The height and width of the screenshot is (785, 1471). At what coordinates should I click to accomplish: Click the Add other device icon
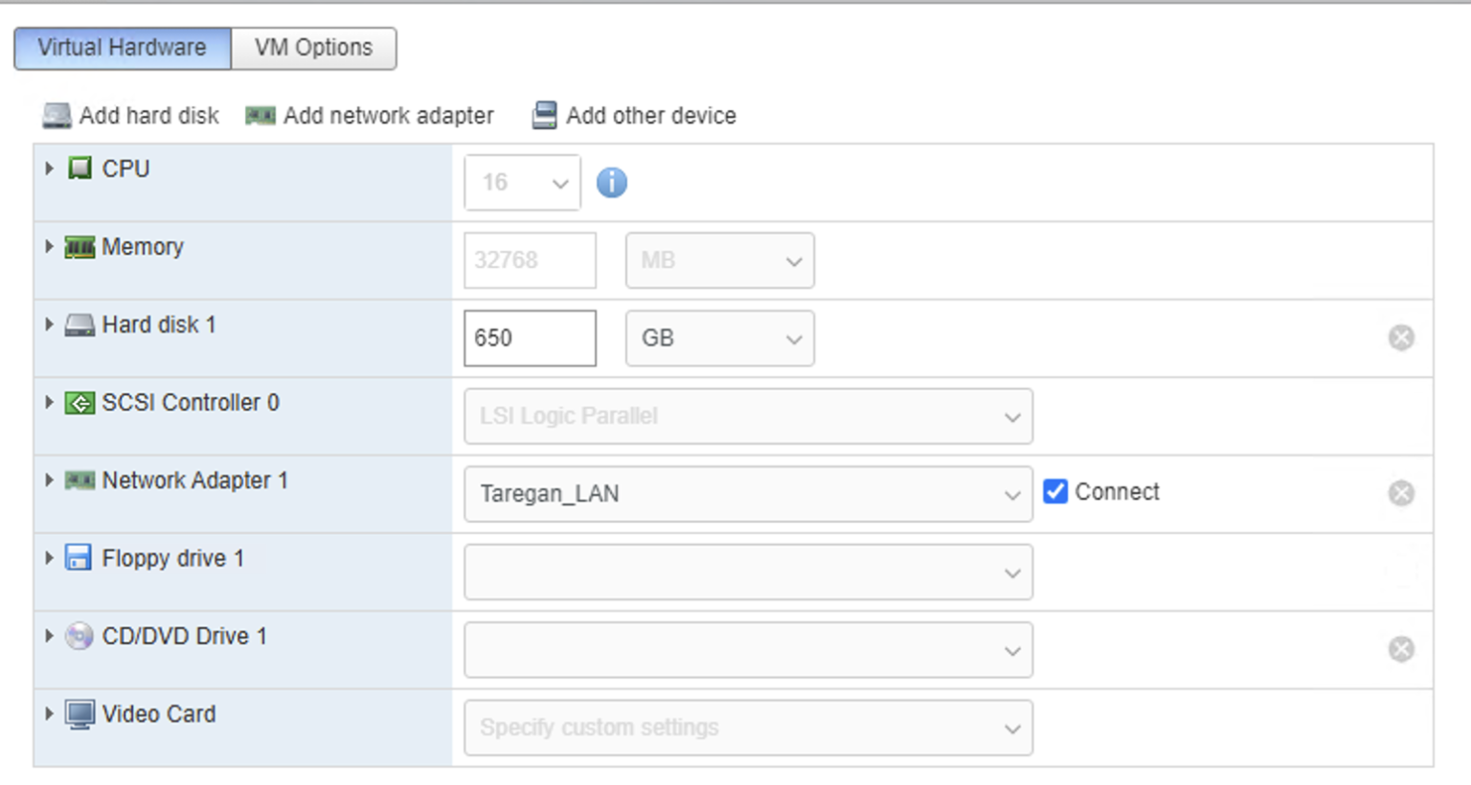[x=544, y=115]
